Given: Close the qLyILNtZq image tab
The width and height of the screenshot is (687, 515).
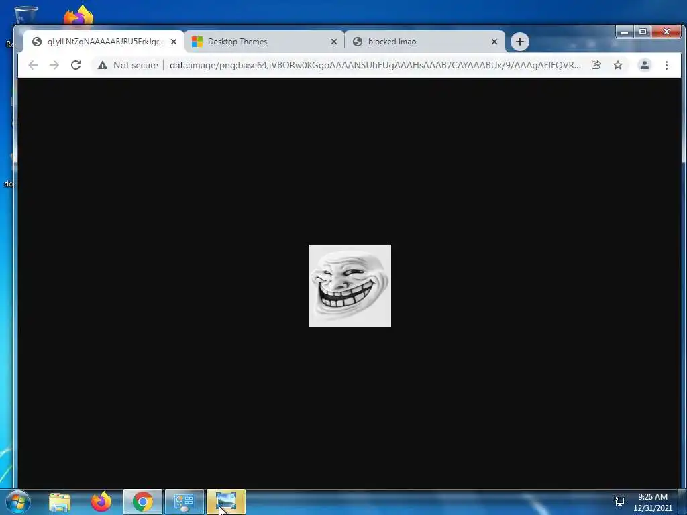Looking at the screenshot, I should click(x=174, y=42).
